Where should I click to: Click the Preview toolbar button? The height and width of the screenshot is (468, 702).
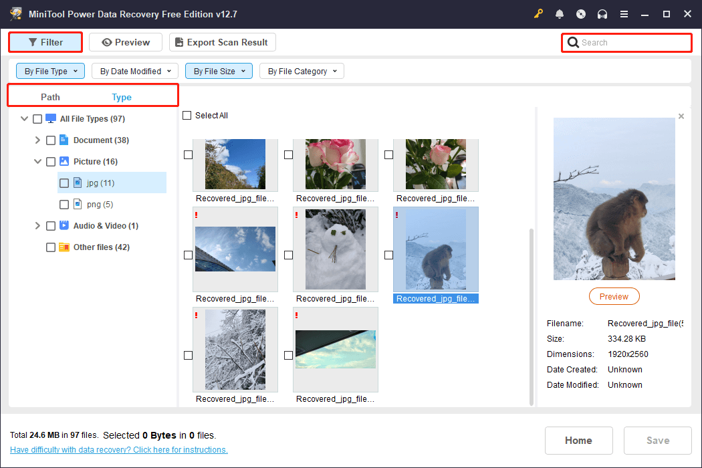pos(126,42)
